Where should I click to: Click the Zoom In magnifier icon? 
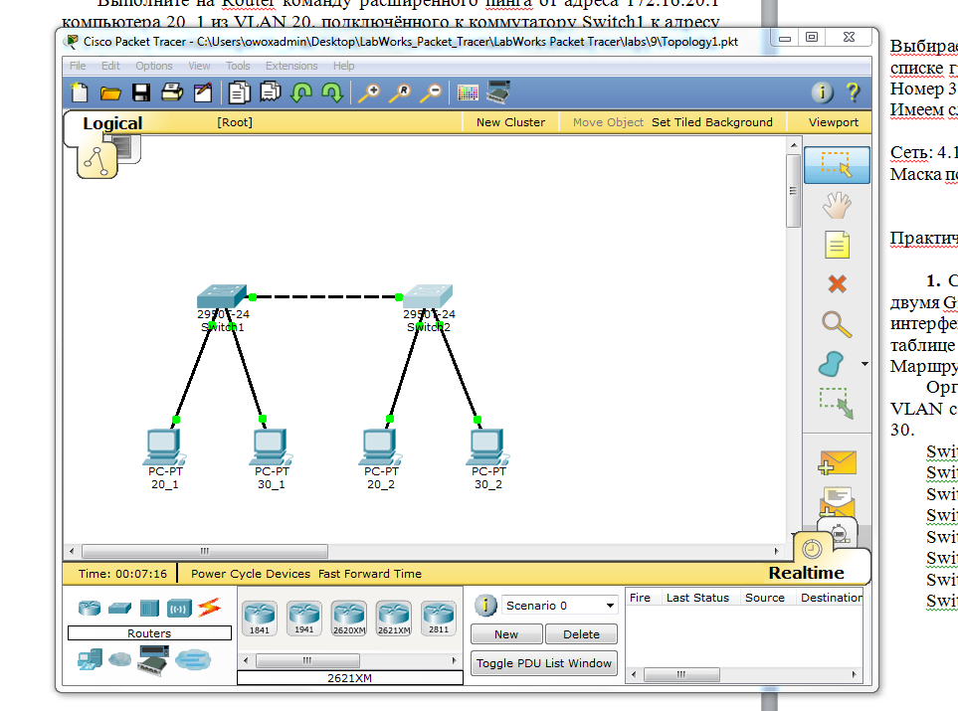pos(368,92)
